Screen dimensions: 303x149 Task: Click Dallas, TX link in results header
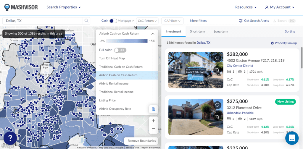[x=204, y=43]
